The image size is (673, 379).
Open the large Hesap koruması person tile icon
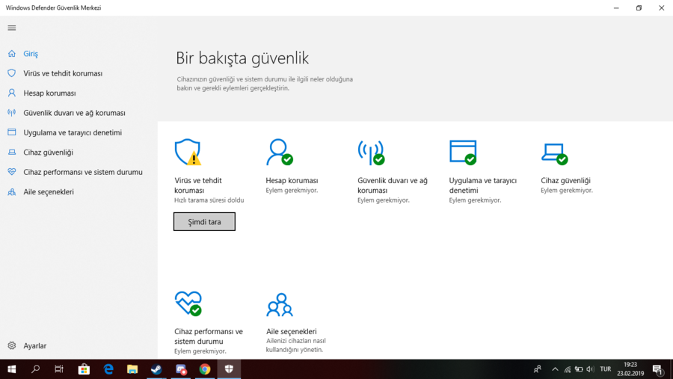coord(280,152)
